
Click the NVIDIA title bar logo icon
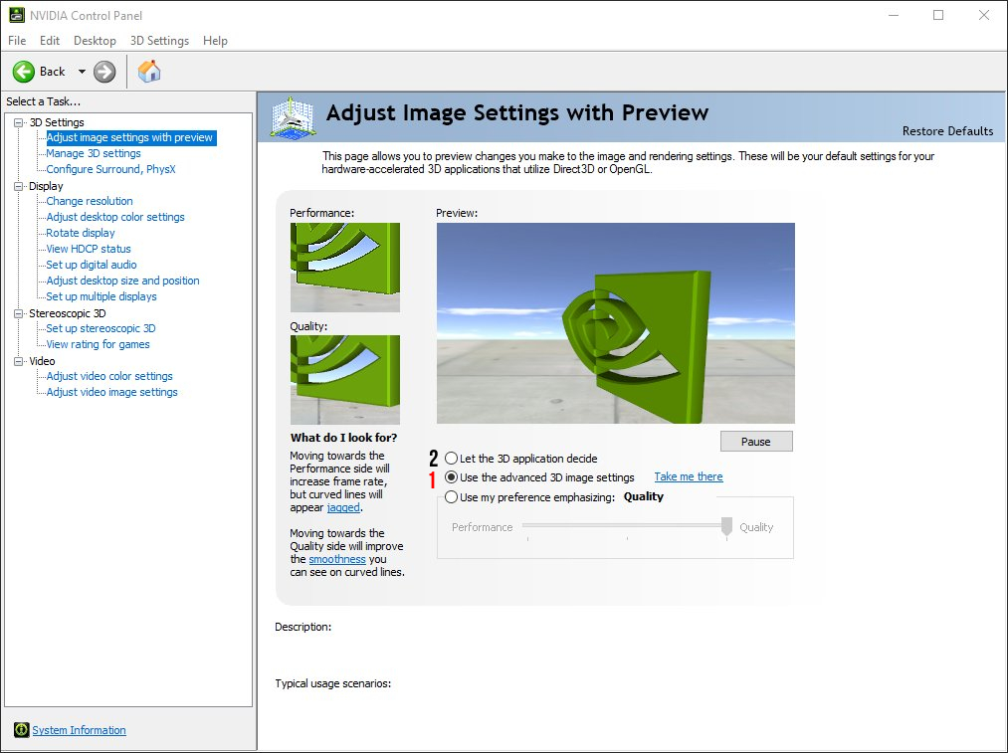pyautogui.click(x=16, y=16)
